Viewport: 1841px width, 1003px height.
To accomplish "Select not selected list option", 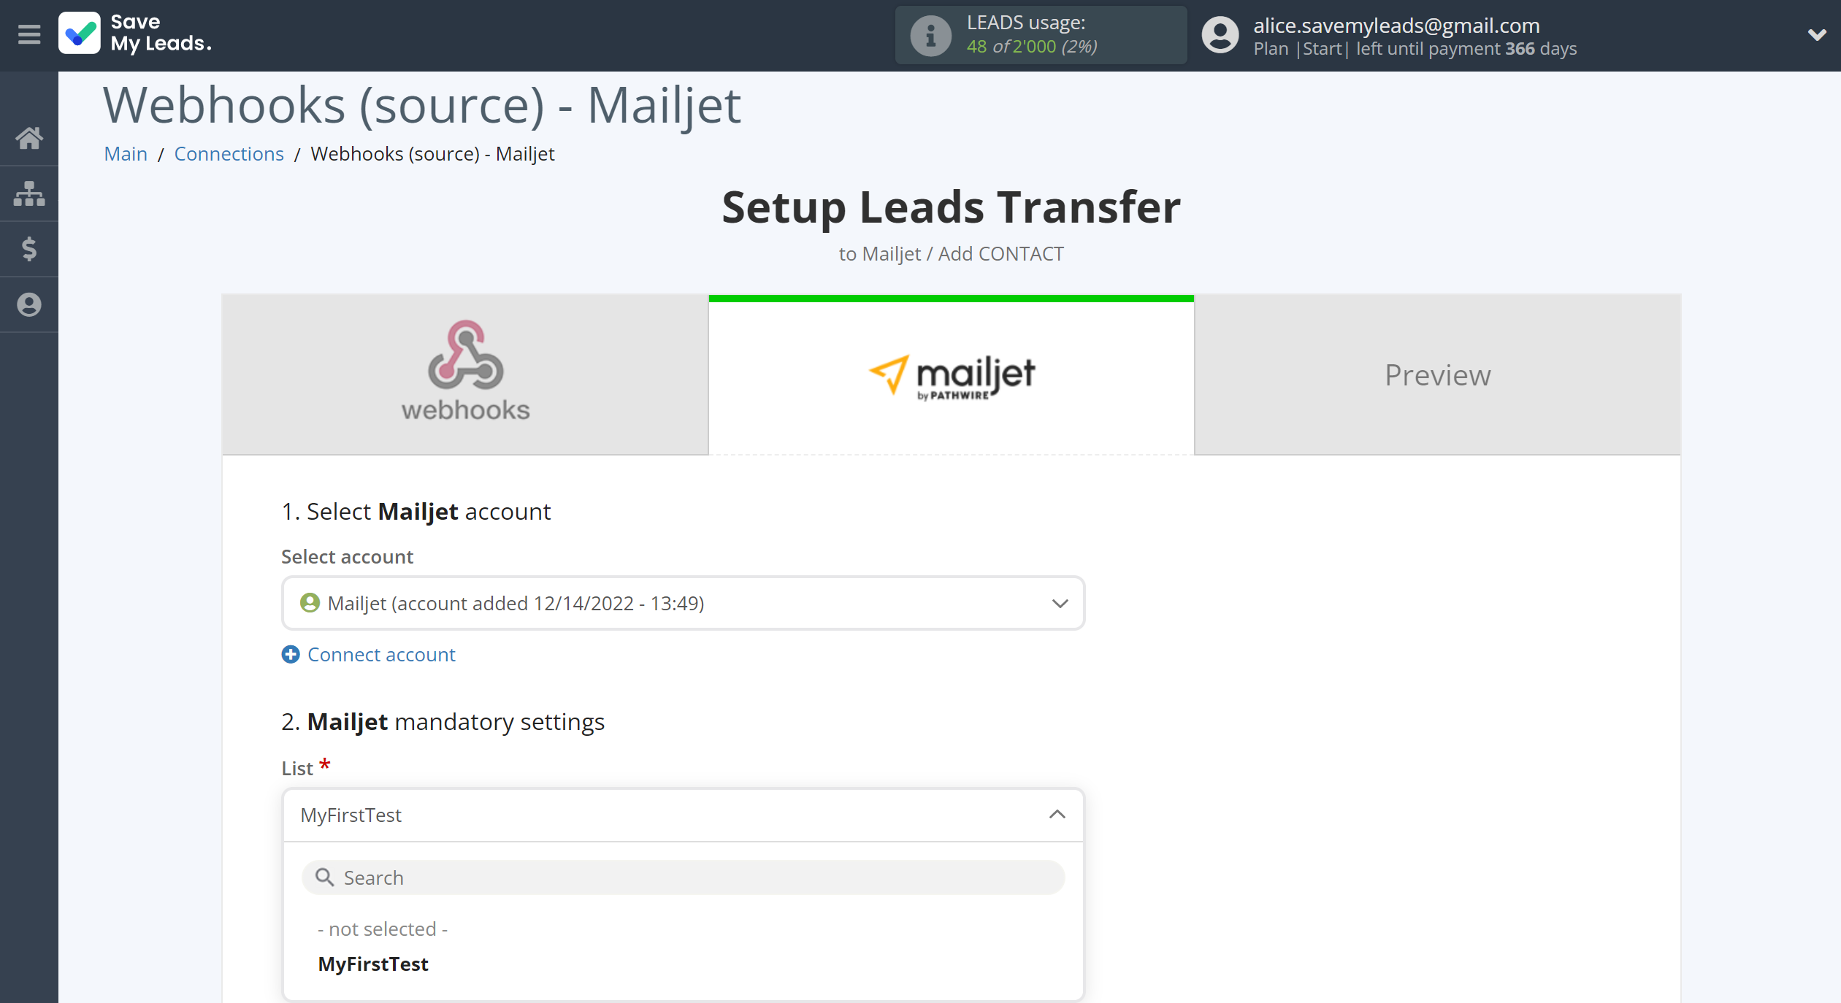I will pyautogui.click(x=383, y=928).
